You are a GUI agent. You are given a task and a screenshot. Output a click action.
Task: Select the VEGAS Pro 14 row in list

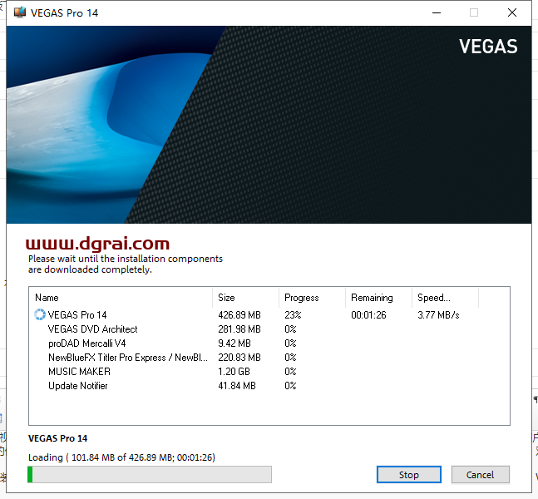269,314
